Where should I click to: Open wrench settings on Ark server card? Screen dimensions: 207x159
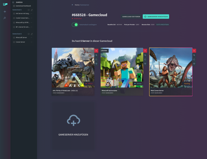click(96, 55)
